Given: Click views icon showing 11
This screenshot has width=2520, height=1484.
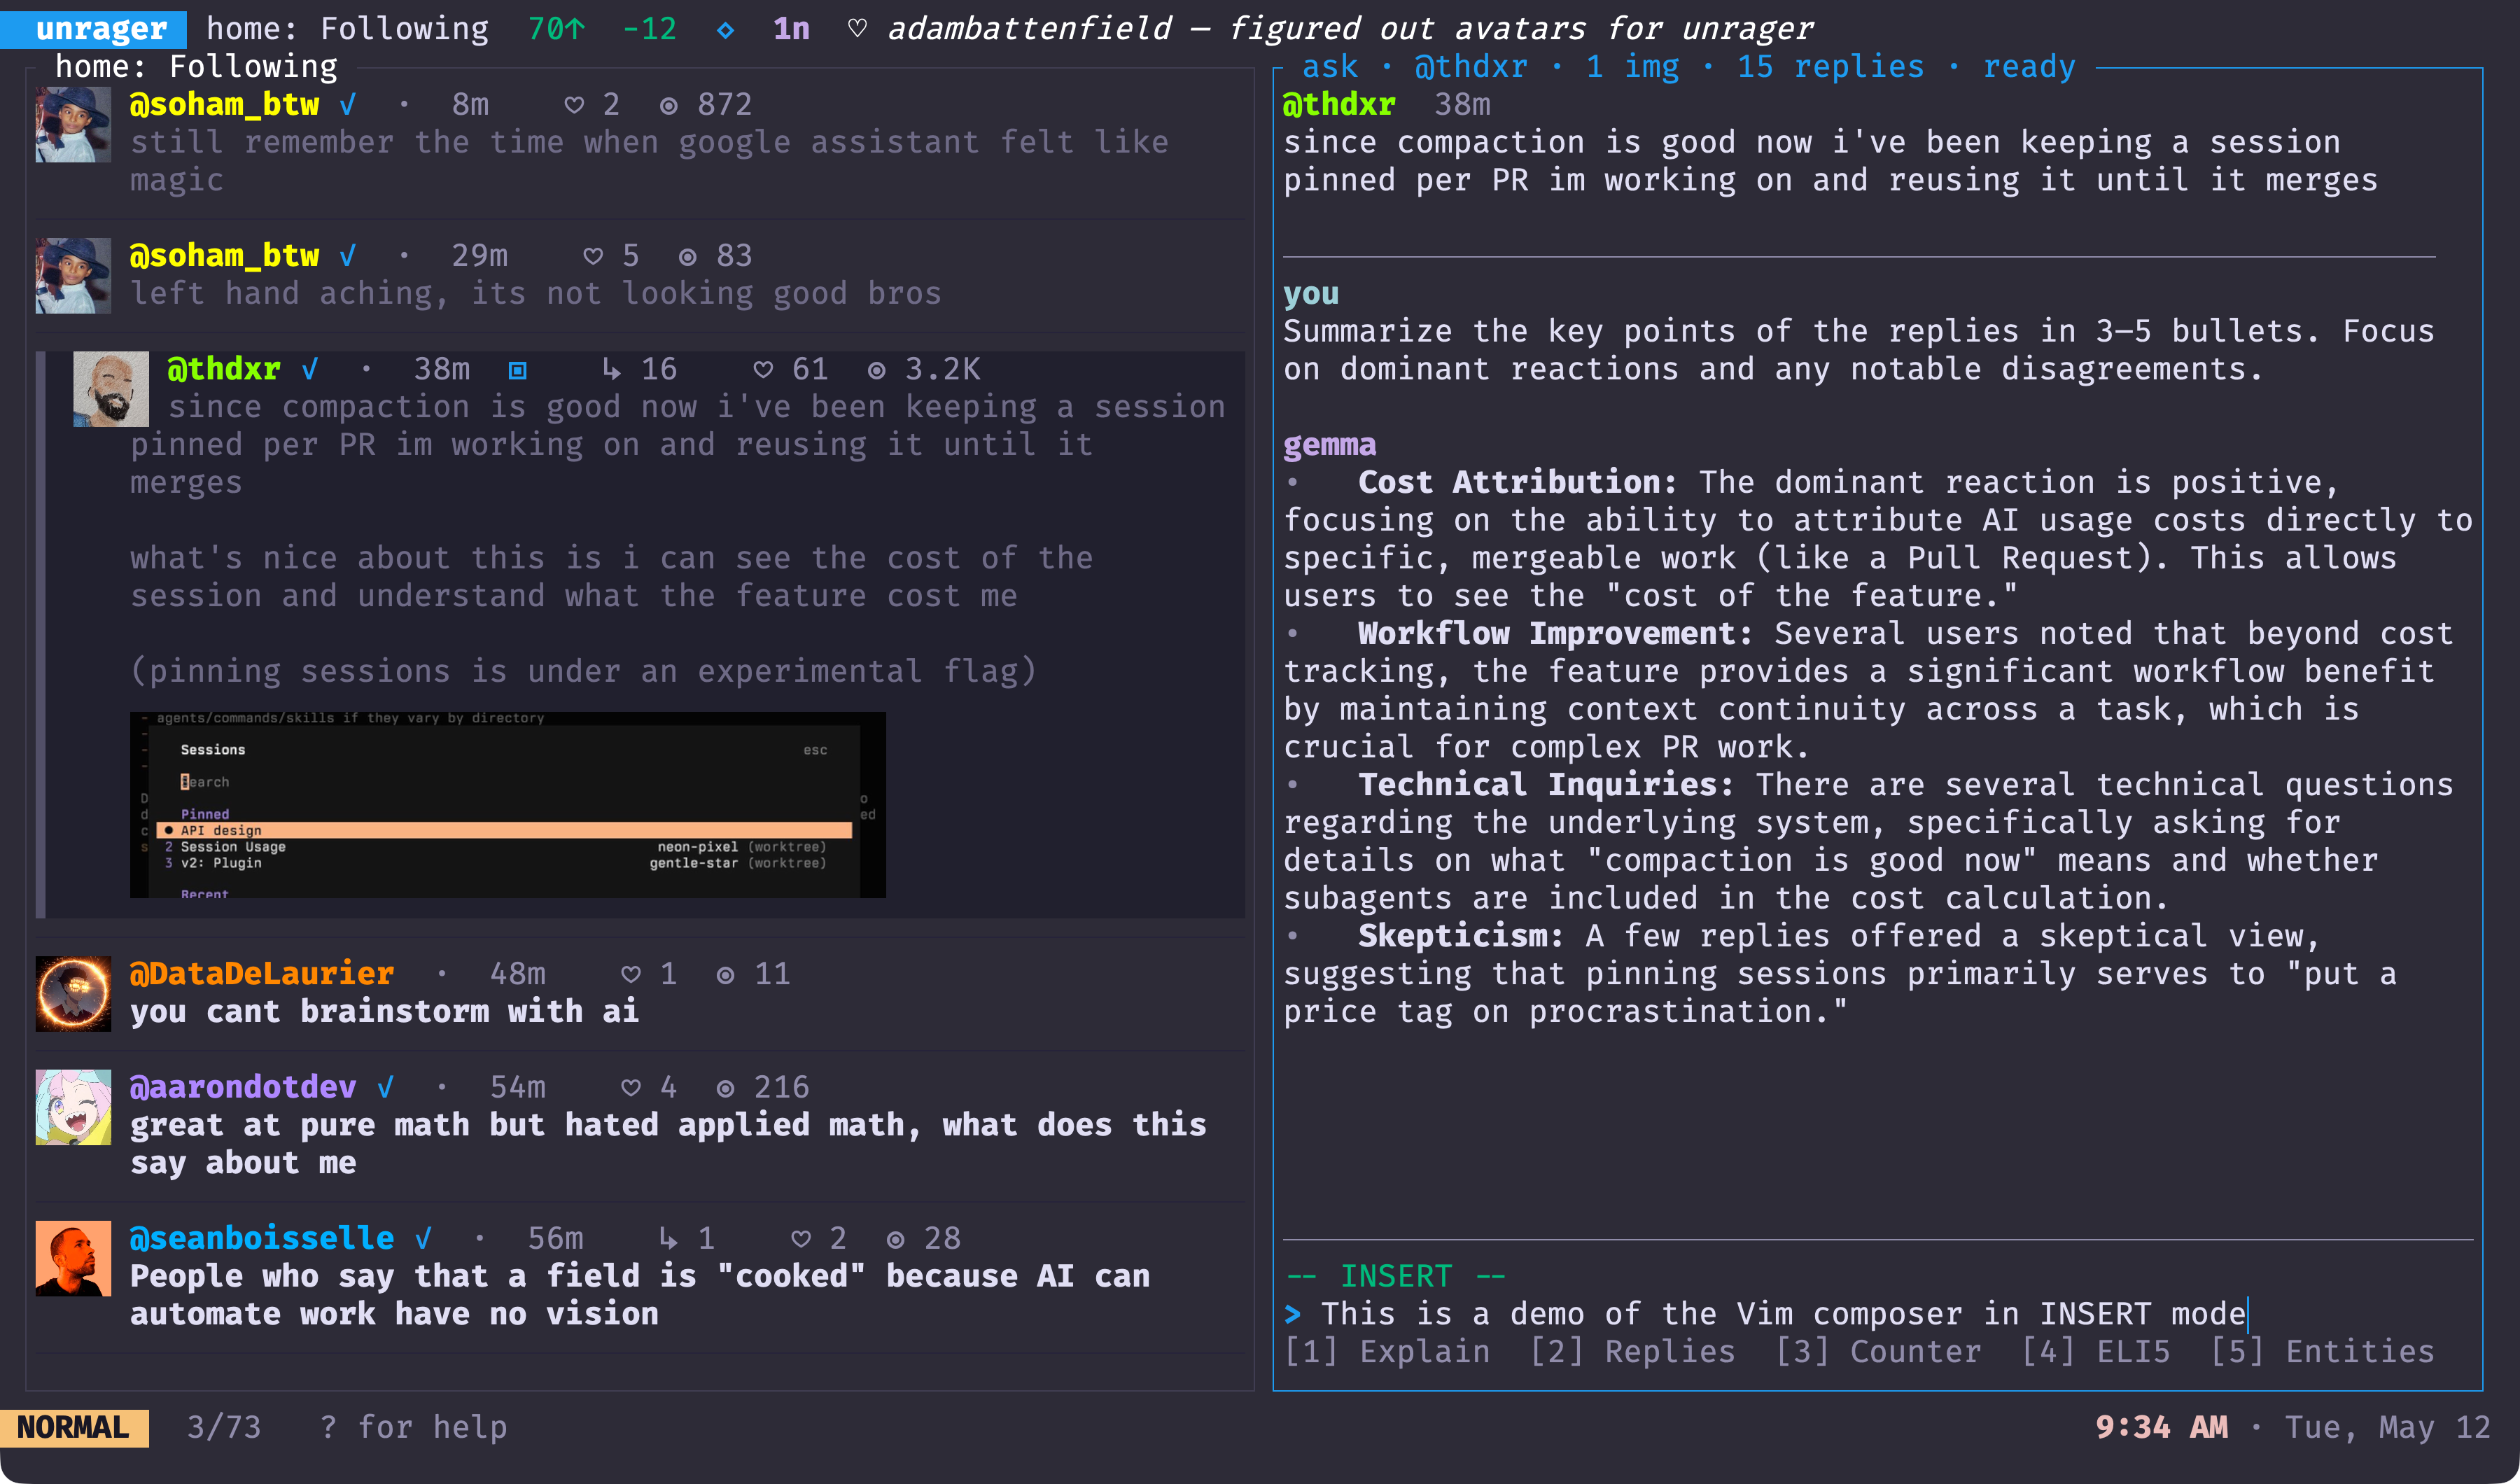Looking at the screenshot, I should (x=726, y=975).
